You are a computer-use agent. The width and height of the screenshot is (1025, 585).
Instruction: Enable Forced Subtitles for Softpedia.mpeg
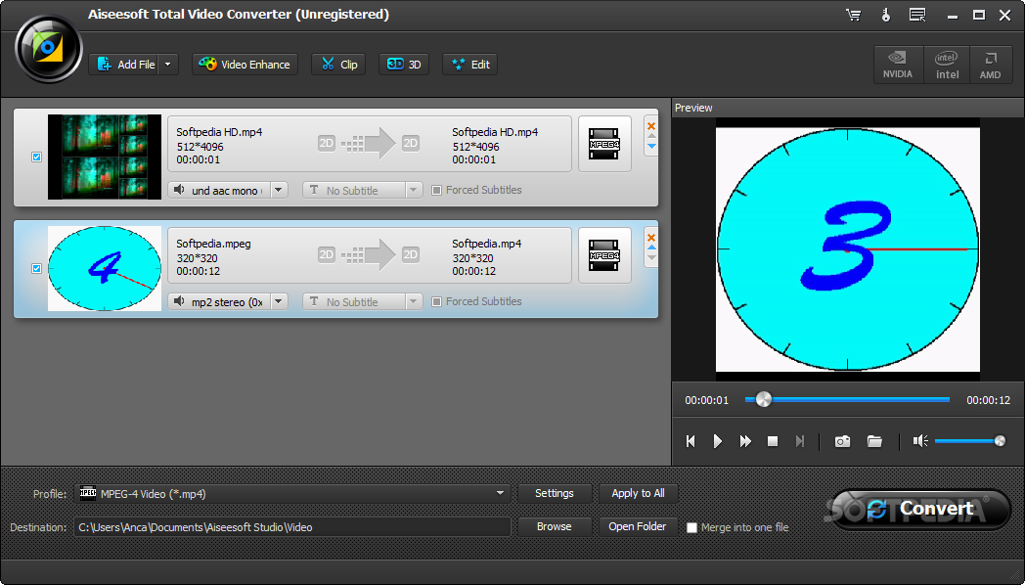(436, 302)
